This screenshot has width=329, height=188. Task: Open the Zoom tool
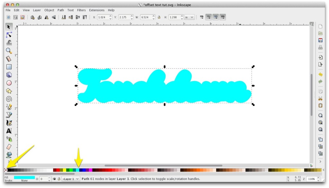9,51
